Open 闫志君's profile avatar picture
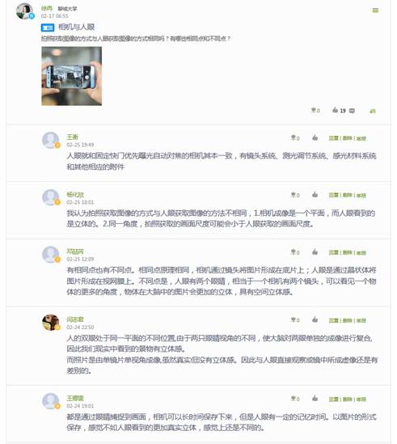This screenshot has height=444, width=397. coord(51,322)
